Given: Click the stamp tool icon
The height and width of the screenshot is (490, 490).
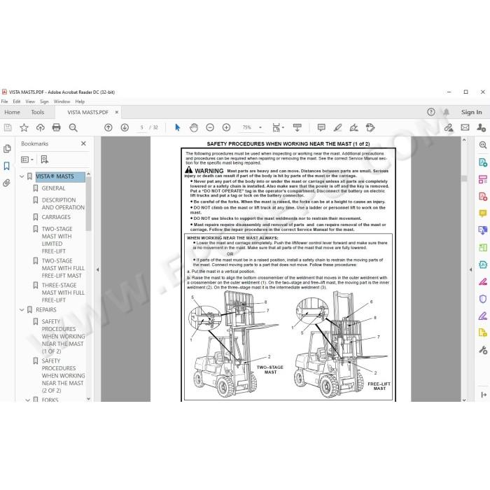Looking at the screenshot, I should point(370,127).
